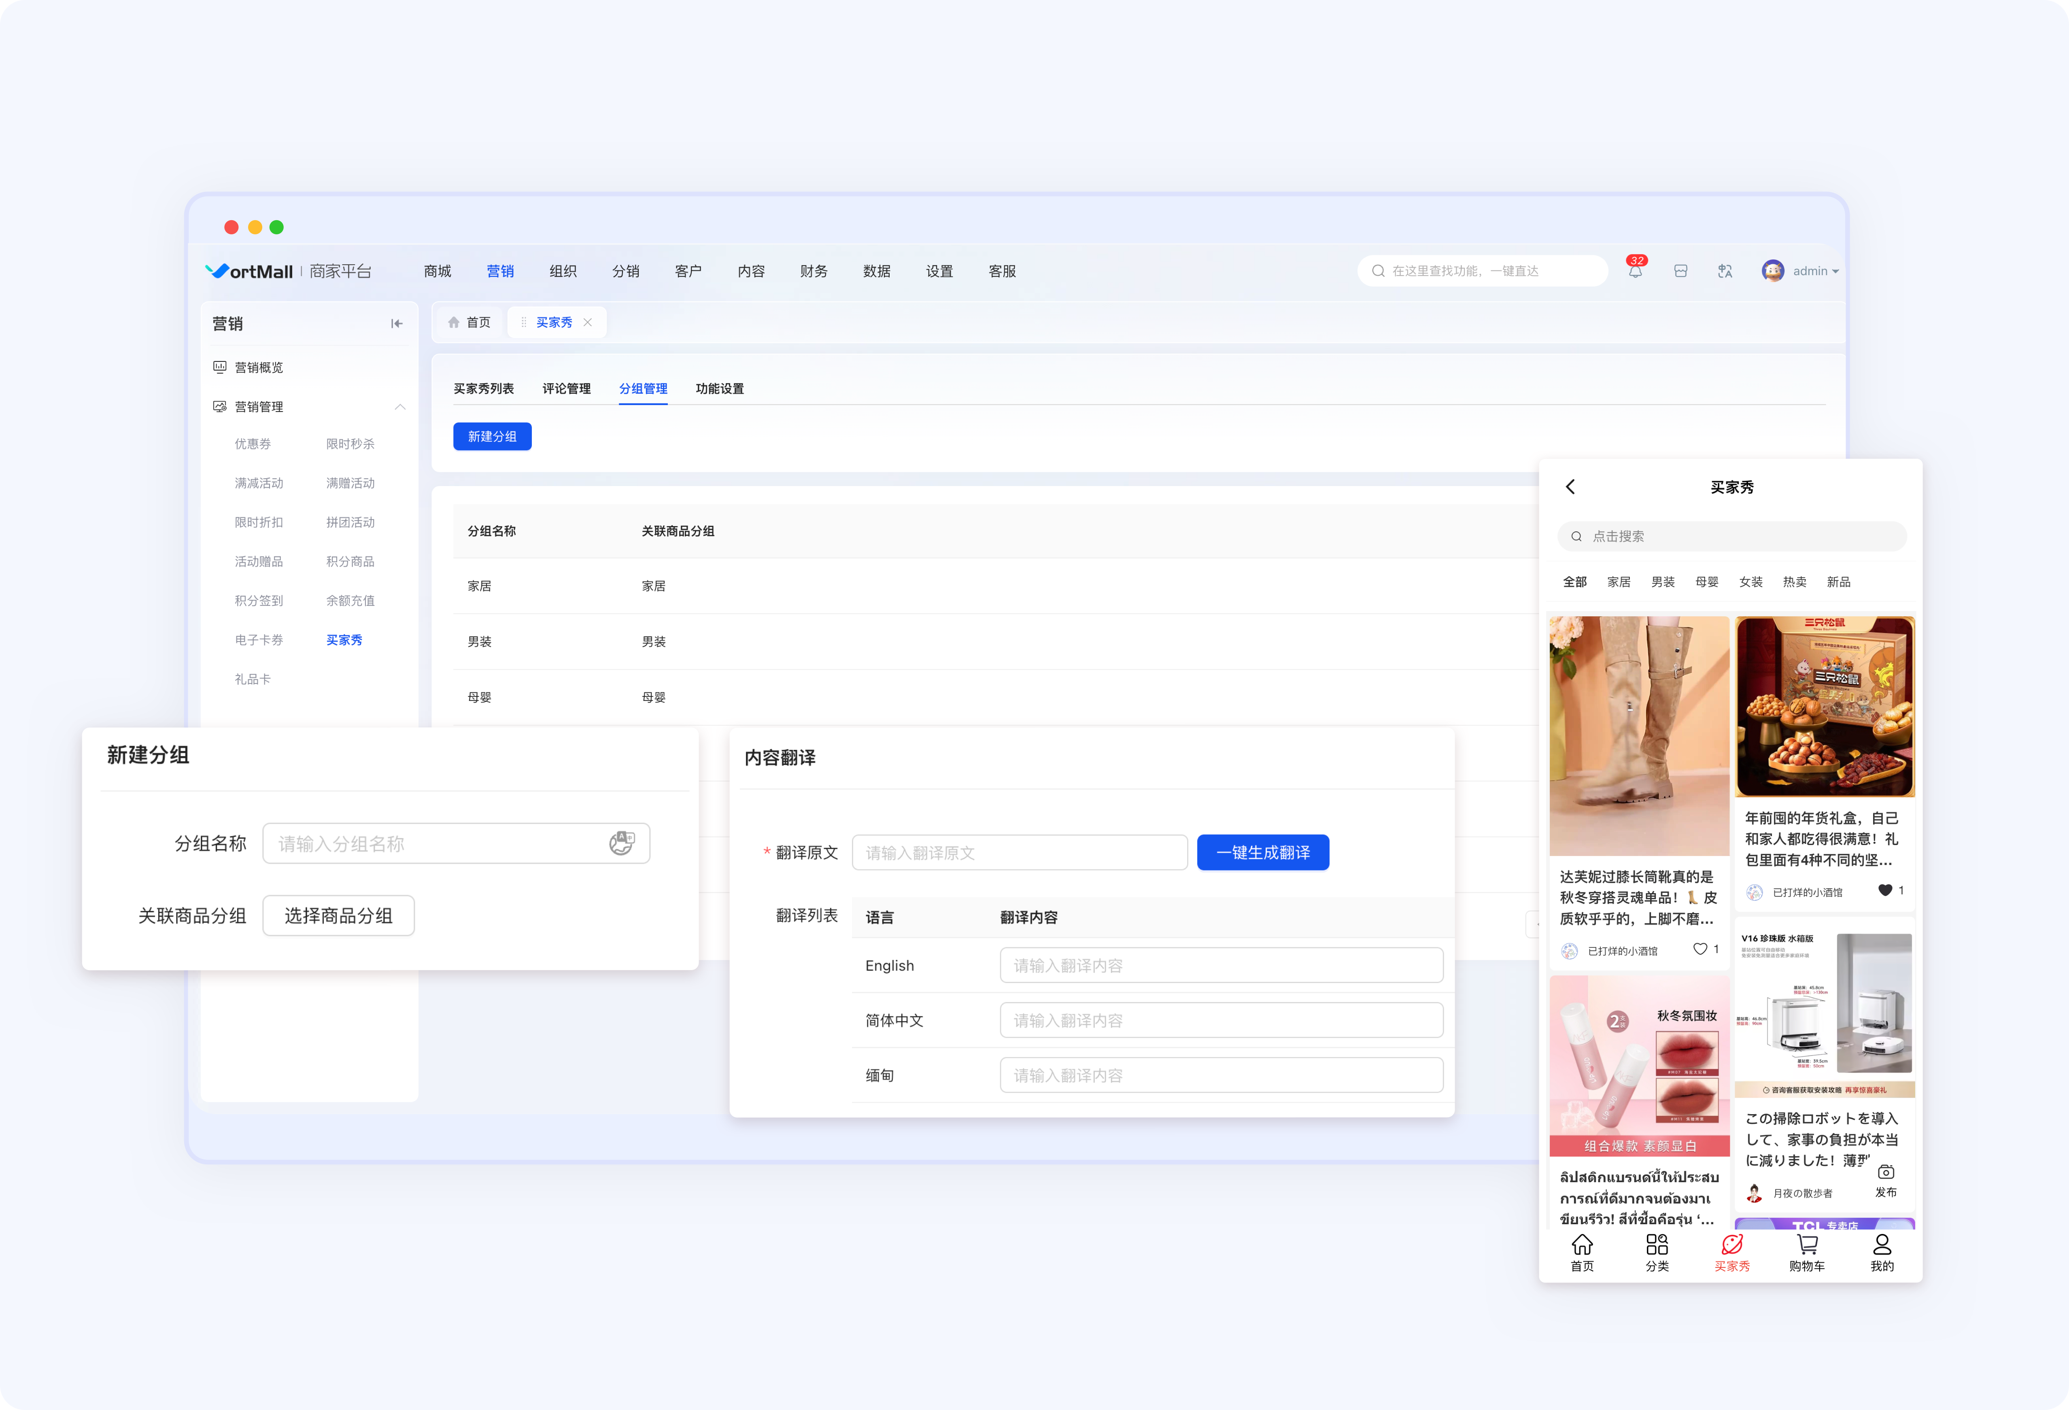This screenshot has height=1410, width=2069.
Task: Go back using mobile 买家秀 arrow
Action: 1570,486
